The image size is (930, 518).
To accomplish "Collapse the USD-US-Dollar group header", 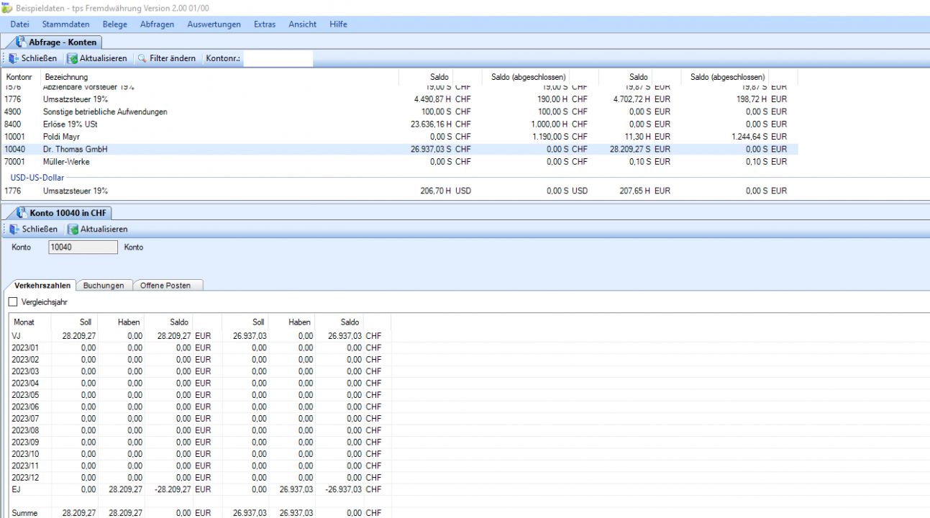I will pyautogui.click(x=37, y=177).
